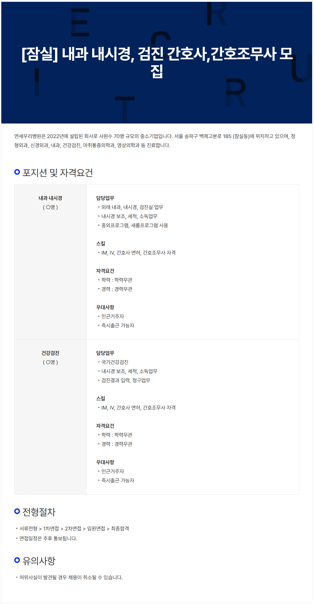Click the 검진결과 입력, 청구업무 item

[126, 380]
